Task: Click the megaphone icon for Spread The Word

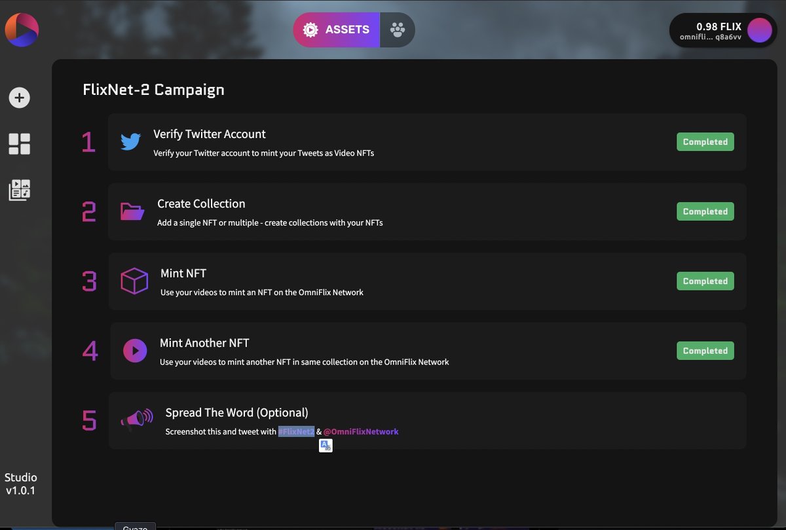Action: coord(137,420)
